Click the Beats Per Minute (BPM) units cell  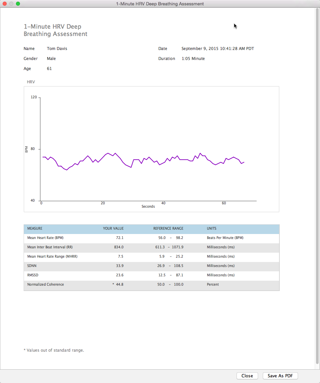click(x=225, y=238)
